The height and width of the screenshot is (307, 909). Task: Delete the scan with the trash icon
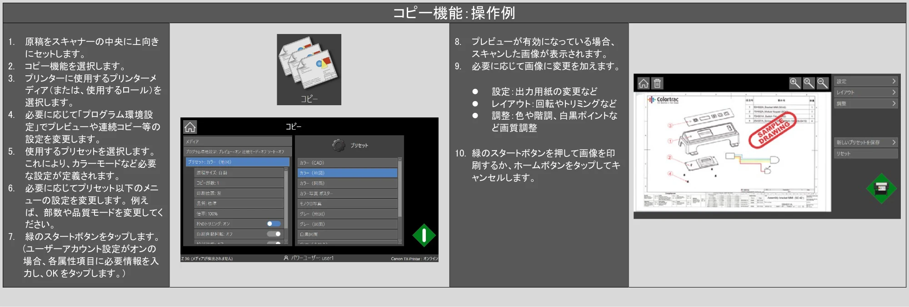pos(657,83)
